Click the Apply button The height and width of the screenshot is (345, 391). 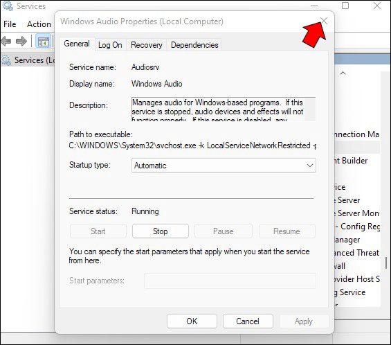(x=304, y=321)
